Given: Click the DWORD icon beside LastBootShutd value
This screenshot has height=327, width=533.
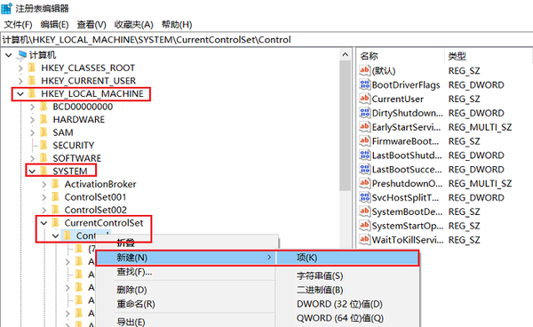Looking at the screenshot, I should point(364,155).
